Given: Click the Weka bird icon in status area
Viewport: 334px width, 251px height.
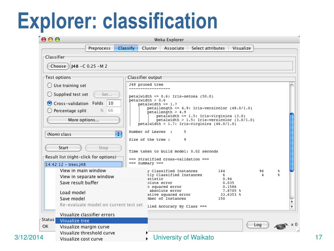Looking at the screenshot, I should [281, 226].
